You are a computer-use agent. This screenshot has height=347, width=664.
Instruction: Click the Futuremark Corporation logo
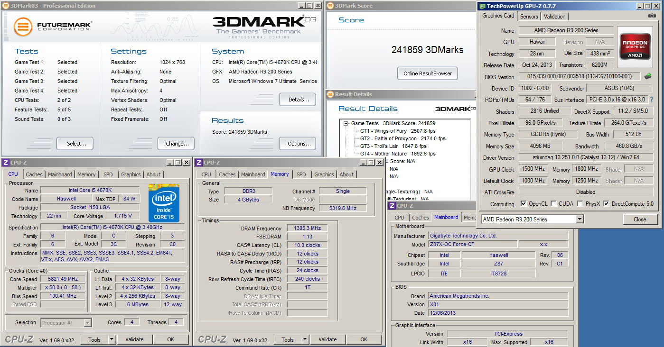52,27
